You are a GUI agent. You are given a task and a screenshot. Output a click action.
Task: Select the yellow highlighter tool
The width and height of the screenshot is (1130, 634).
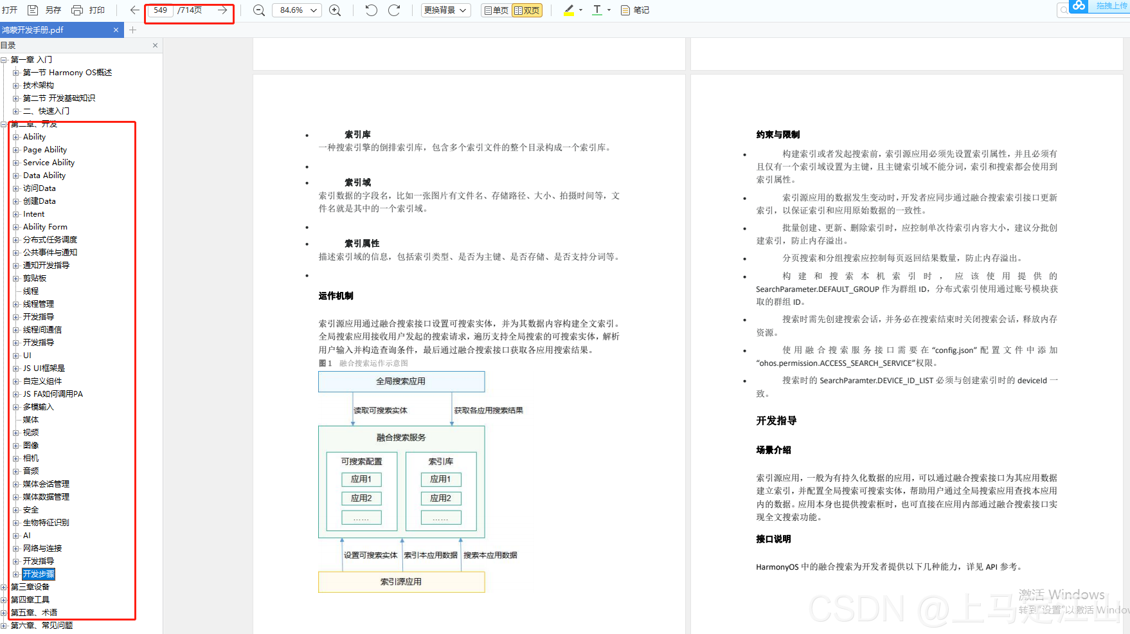569,10
